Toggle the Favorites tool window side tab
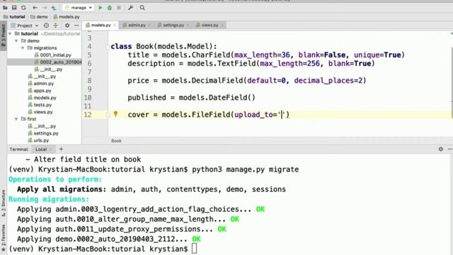Image resolution: width=453 pixels, height=255 pixels. 3,238
